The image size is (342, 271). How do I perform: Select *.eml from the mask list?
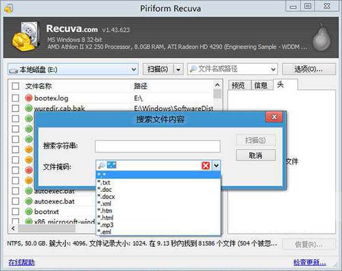[x=159, y=232]
